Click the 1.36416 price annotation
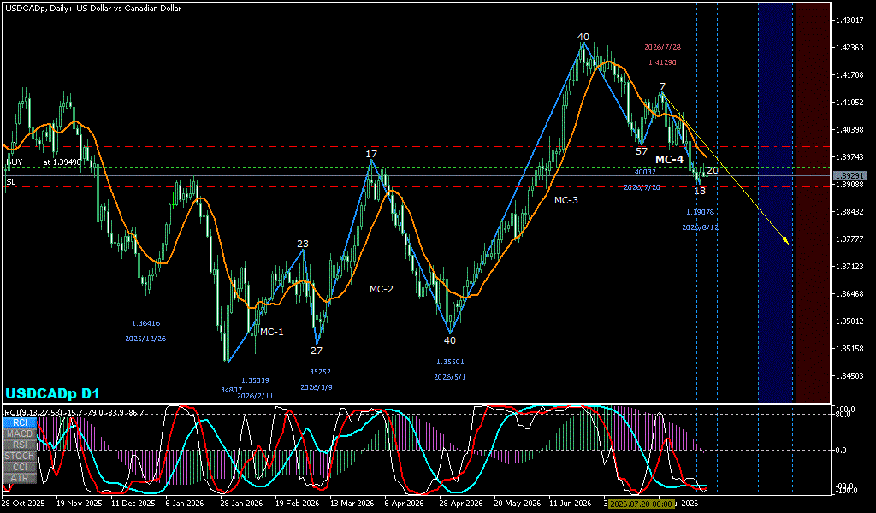Viewport: 876px width, 513px height. coord(145,323)
